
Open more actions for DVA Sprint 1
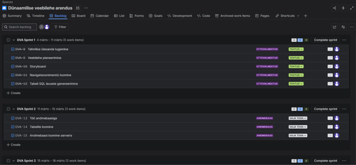tap(344, 40)
